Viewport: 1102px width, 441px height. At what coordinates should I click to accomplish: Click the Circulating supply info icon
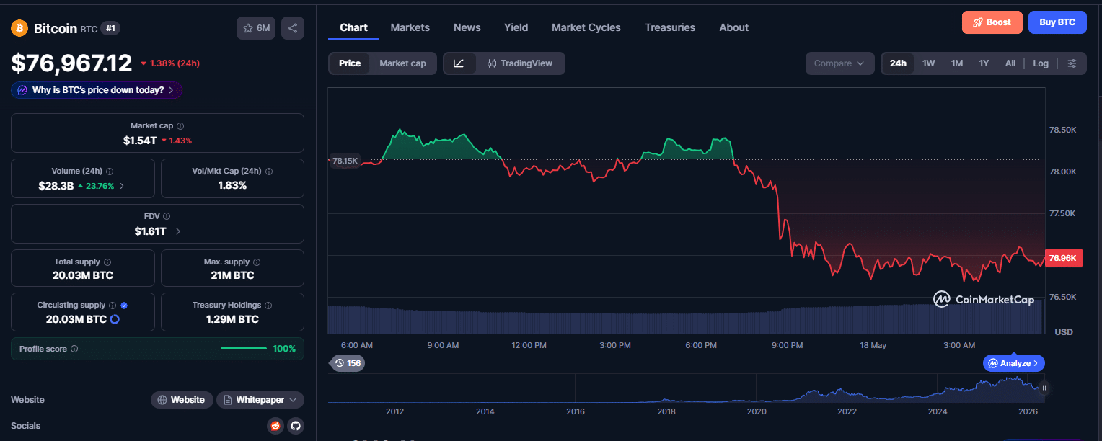pos(113,306)
